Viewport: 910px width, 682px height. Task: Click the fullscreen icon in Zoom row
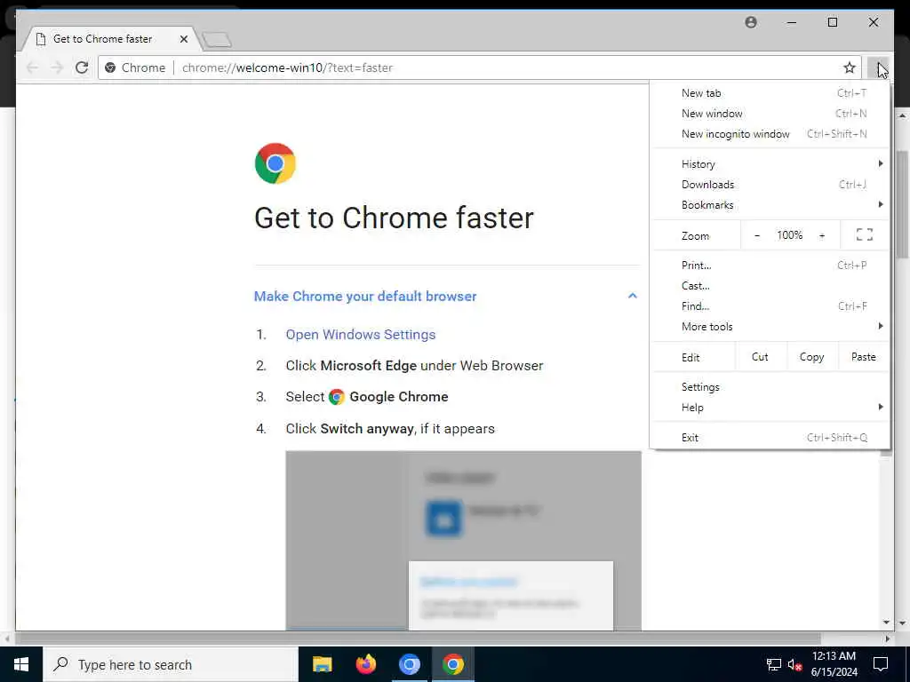point(864,234)
